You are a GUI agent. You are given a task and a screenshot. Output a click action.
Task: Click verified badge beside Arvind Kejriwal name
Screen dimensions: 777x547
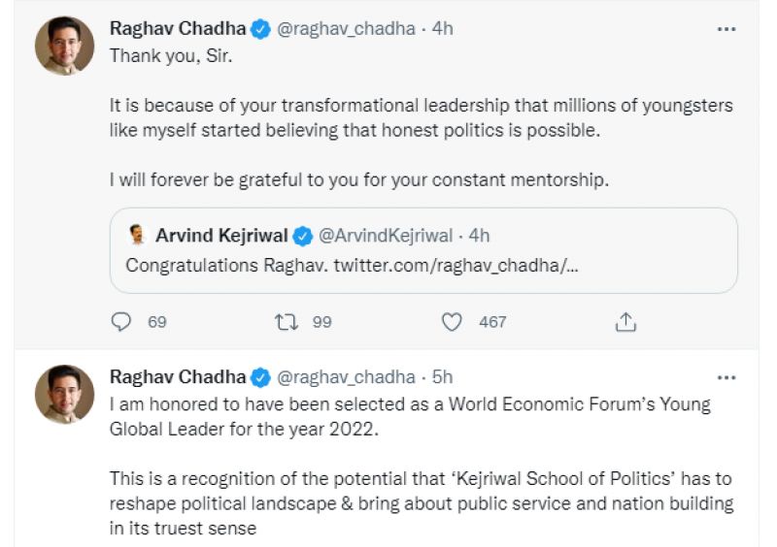(303, 236)
